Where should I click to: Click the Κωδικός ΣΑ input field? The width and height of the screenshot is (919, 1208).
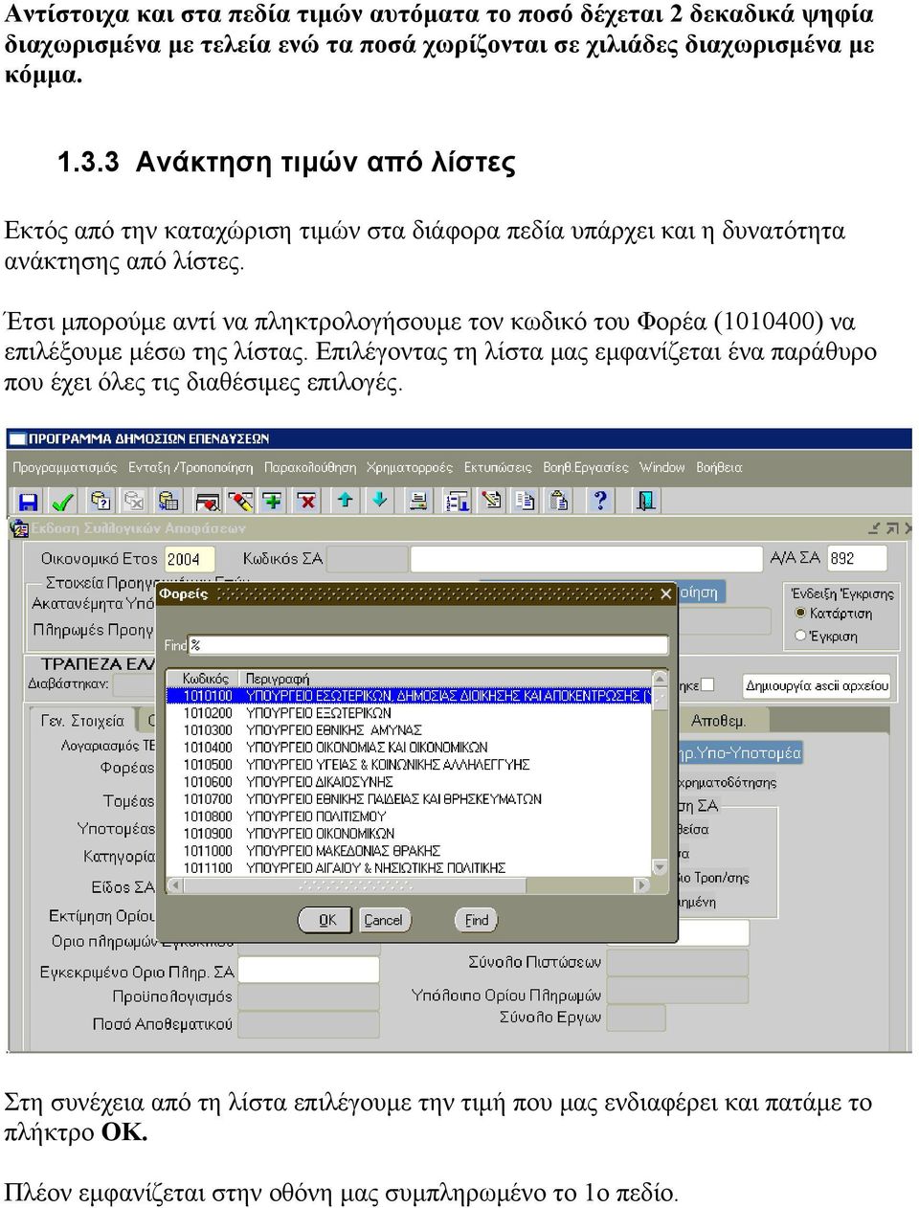click(367, 559)
